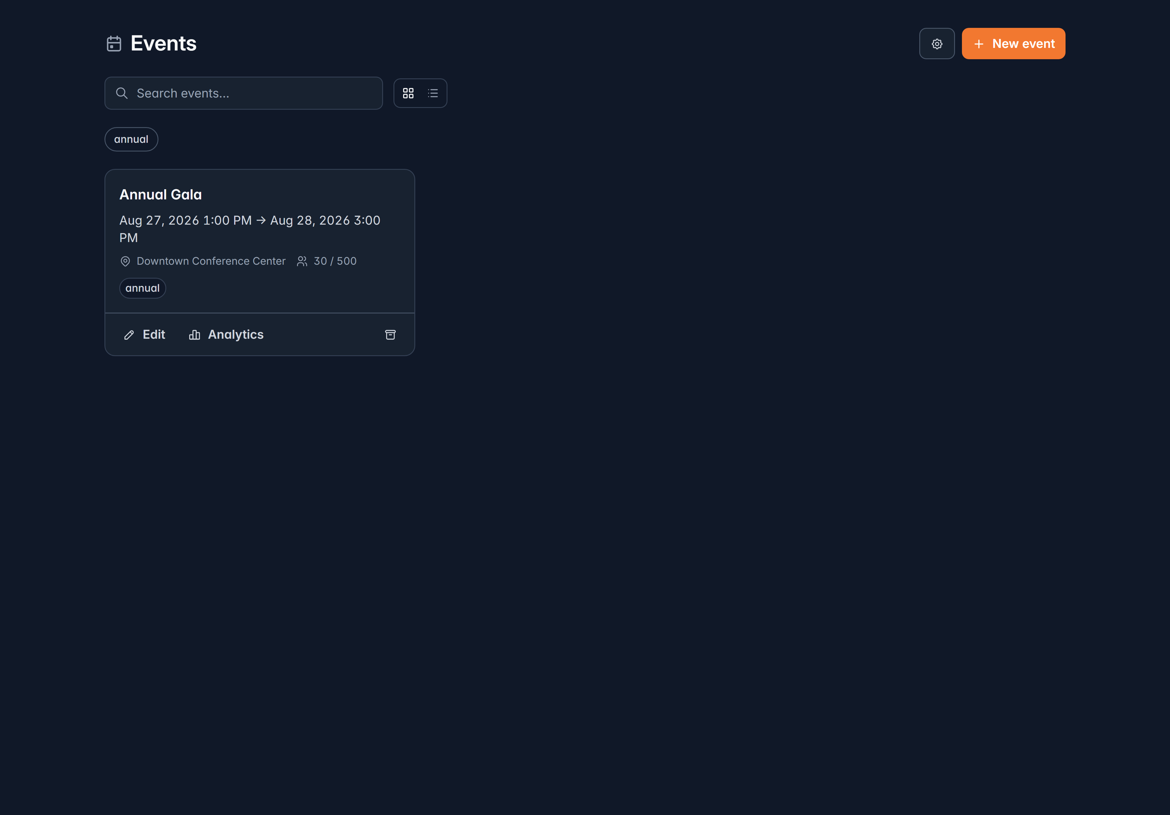The image size is (1170, 815).
Task: Open settings with the gear icon
Action: click(937, 44)
